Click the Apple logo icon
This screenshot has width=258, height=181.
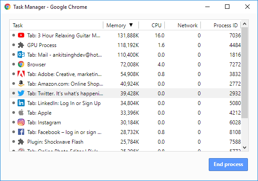(21, 112)
